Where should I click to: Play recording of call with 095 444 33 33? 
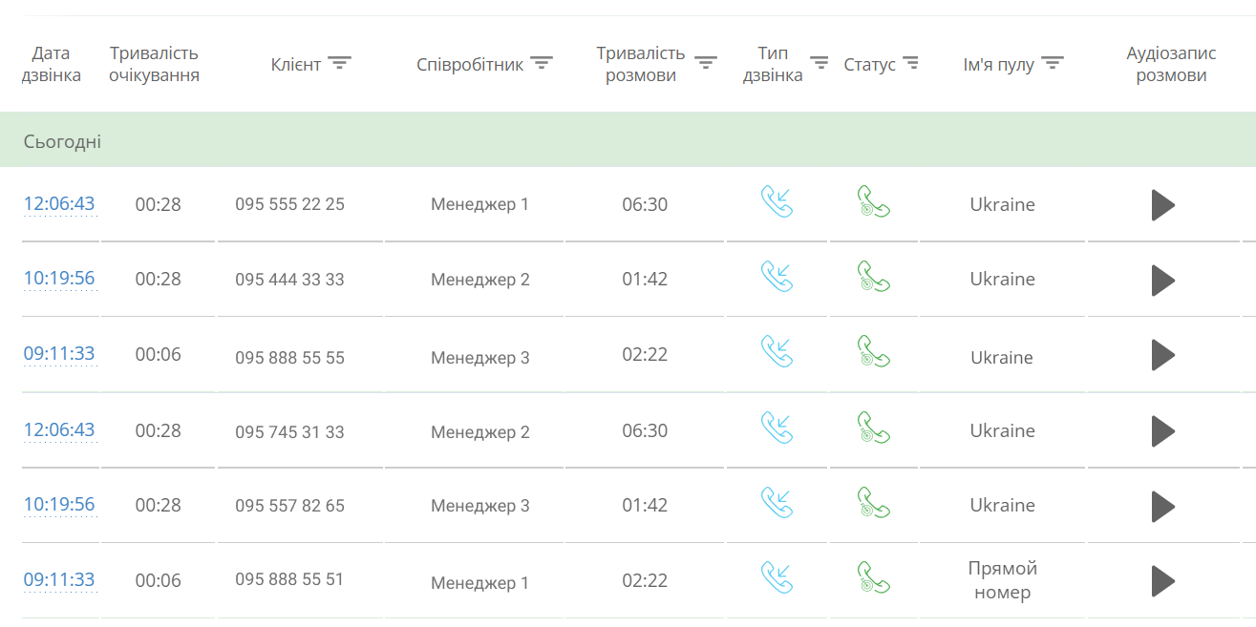pos(1162,280)
